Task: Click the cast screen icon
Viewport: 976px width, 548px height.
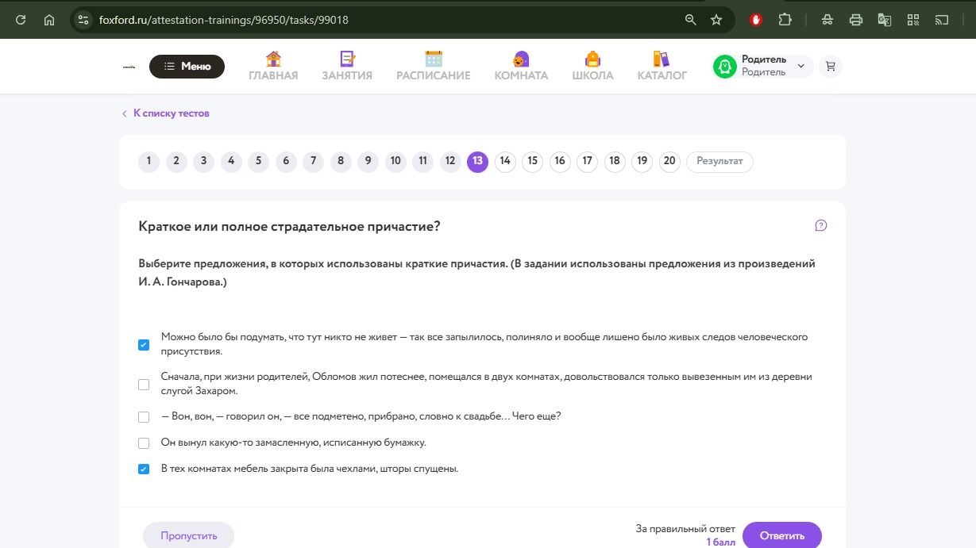Action: [942, 20]
